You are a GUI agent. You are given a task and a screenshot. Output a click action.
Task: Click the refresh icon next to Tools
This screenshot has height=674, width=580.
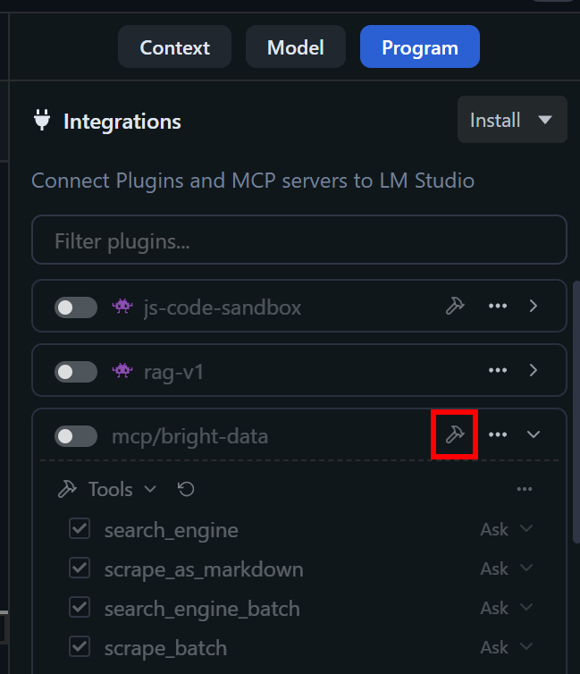(x=186, y=489)
